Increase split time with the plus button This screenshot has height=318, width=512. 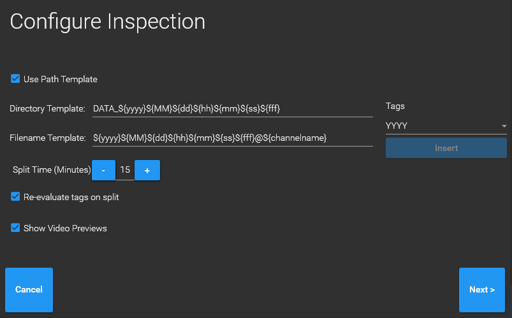coord(147,170)
